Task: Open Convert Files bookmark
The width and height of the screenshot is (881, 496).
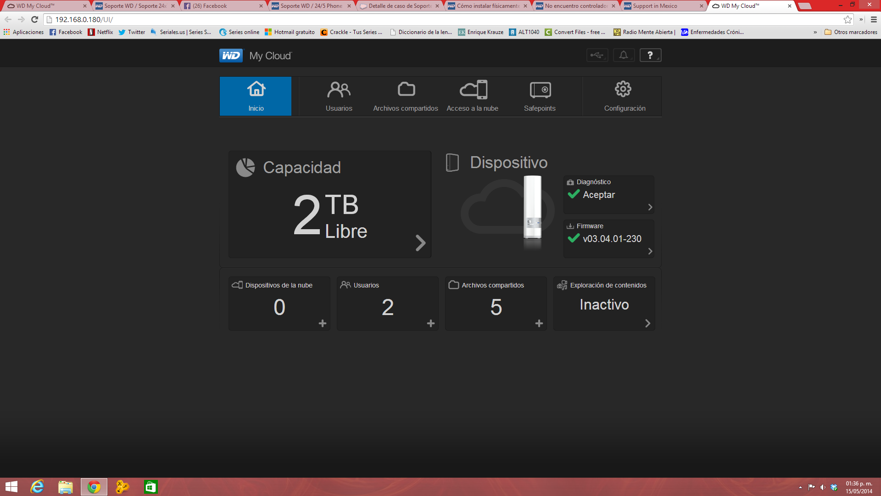Action: (575, 32)
